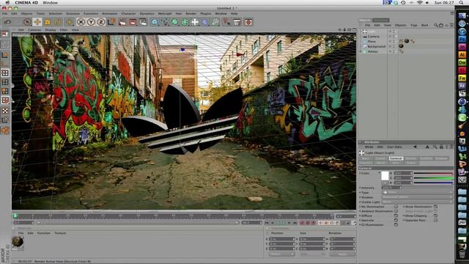Click the Intensity value field
Viewport: 469px width, 264px height.
coord(391,188)
